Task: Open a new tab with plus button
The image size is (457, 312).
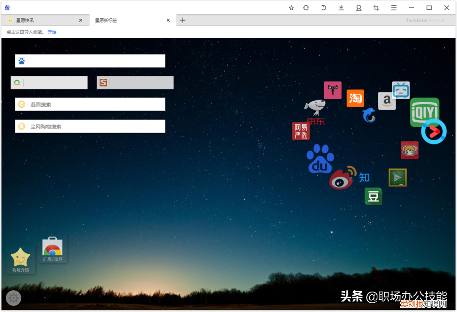Action: (x=183, y=20)
